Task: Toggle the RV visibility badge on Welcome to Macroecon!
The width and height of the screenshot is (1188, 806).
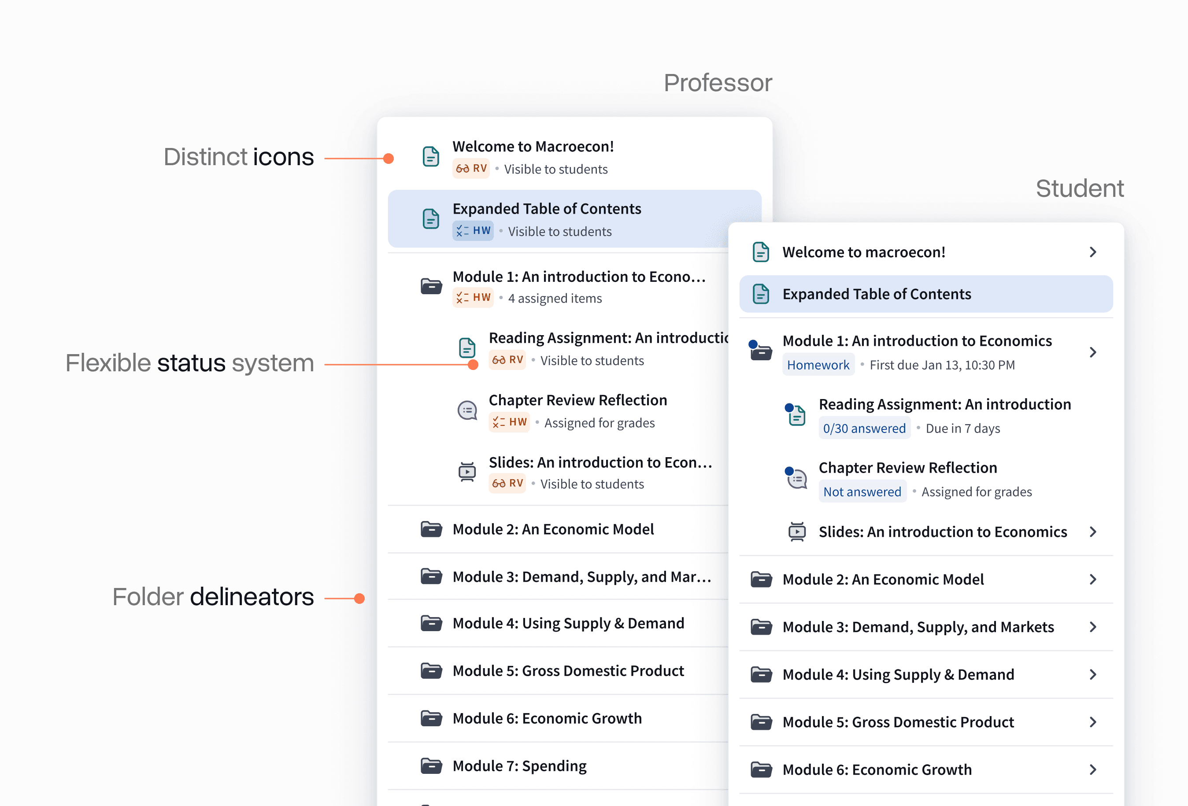Action: click(470, 168)
